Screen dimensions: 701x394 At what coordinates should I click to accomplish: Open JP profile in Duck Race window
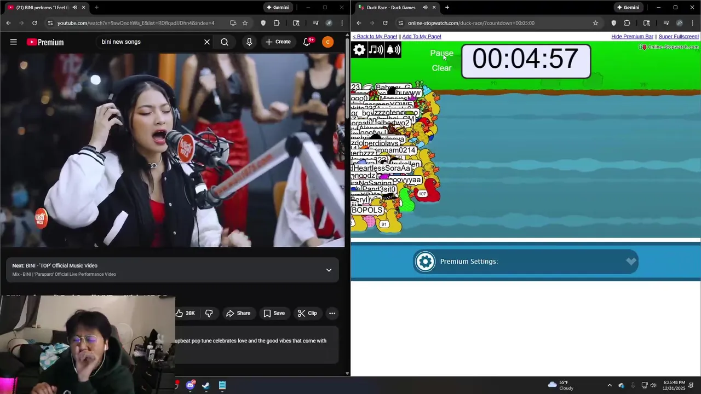[x=679, y=23]
